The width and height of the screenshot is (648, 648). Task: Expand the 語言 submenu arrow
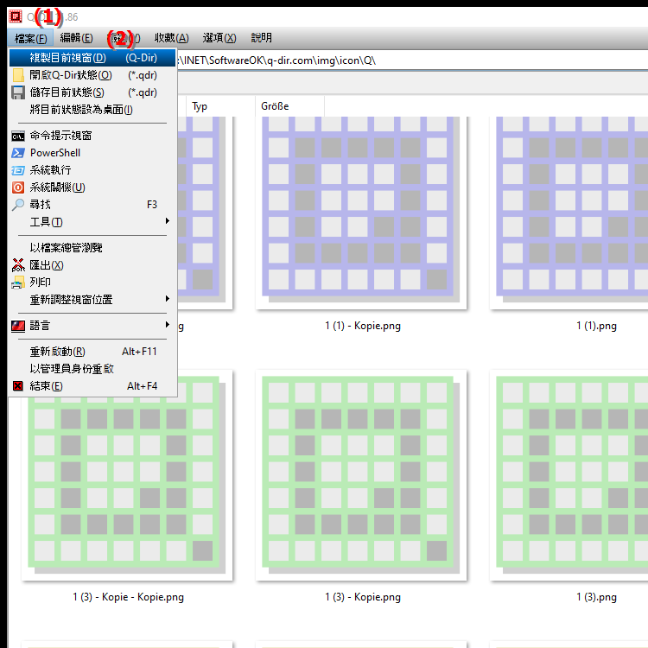[x=167, y=325]
